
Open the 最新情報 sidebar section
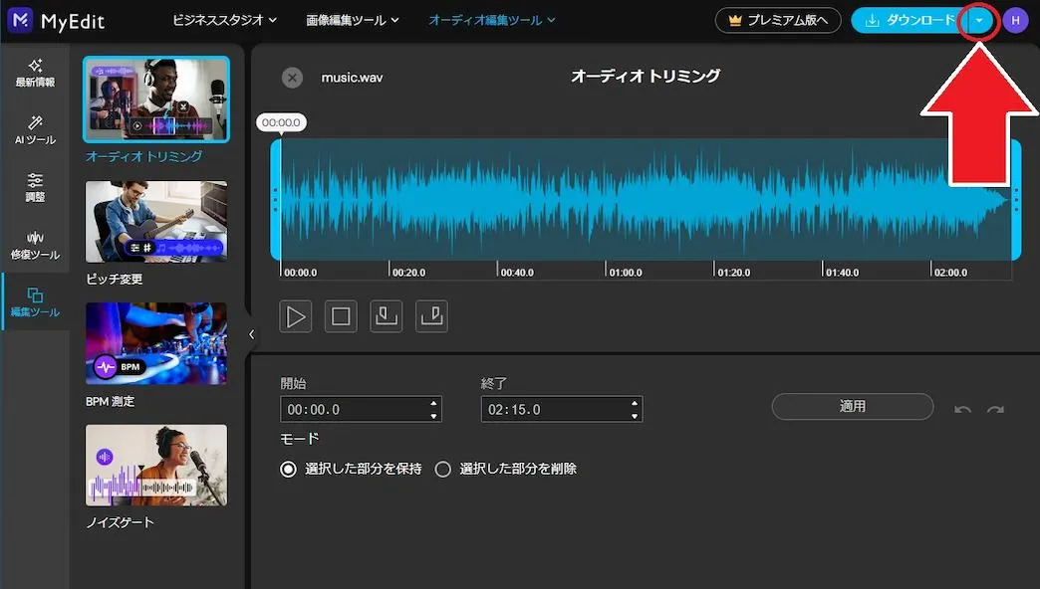tap(35, 73)
